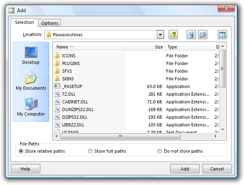Close the Add dialog window
Viewport: 244px width, 185px height.
(x=226, y=8)
